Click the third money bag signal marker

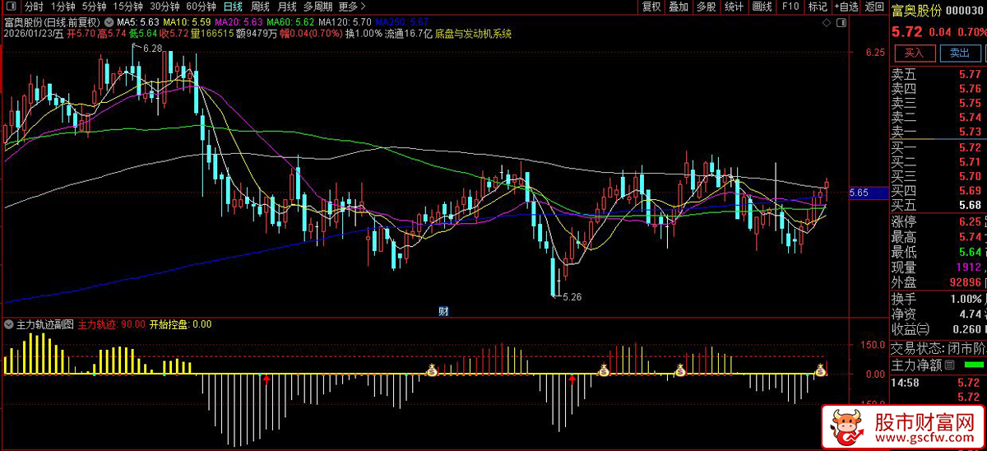point(680,371)
